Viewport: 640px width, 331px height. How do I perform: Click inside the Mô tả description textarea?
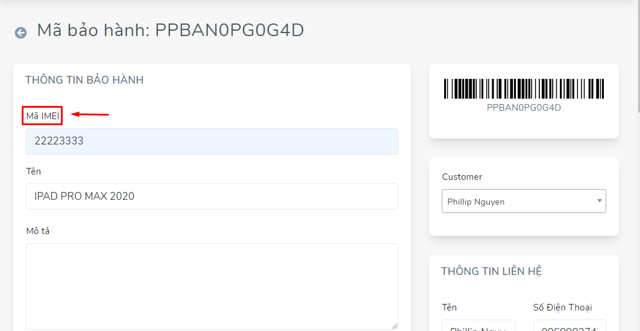click(x=212, y=286)
